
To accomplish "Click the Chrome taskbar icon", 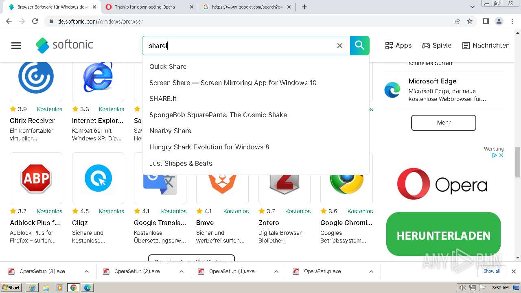I will point(74,288).
